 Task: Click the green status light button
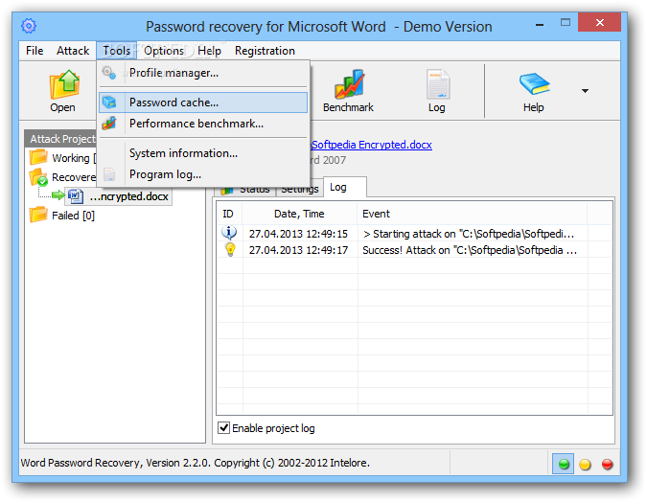click(x=564, y=464)
